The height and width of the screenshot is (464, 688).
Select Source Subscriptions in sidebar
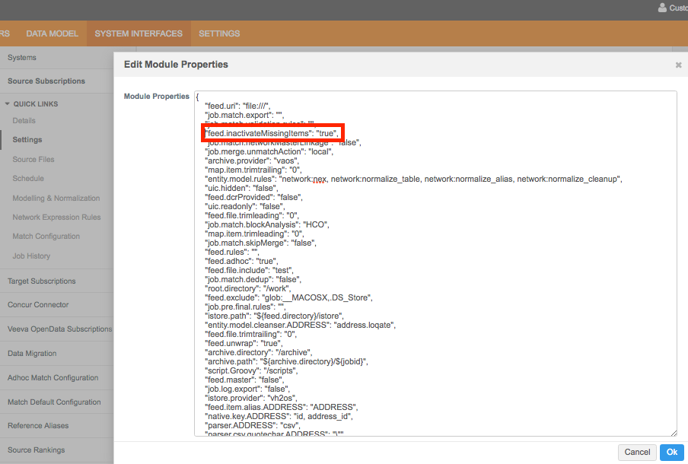(46, 81)
